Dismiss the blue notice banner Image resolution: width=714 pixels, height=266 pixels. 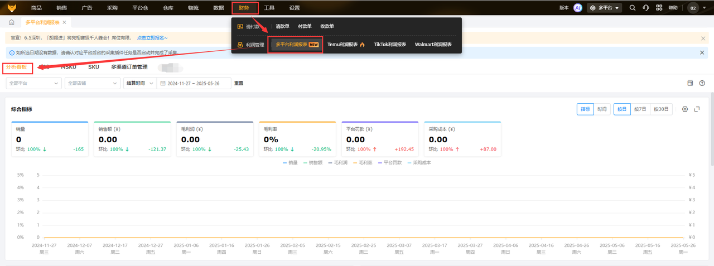click(x=702, y=52)
